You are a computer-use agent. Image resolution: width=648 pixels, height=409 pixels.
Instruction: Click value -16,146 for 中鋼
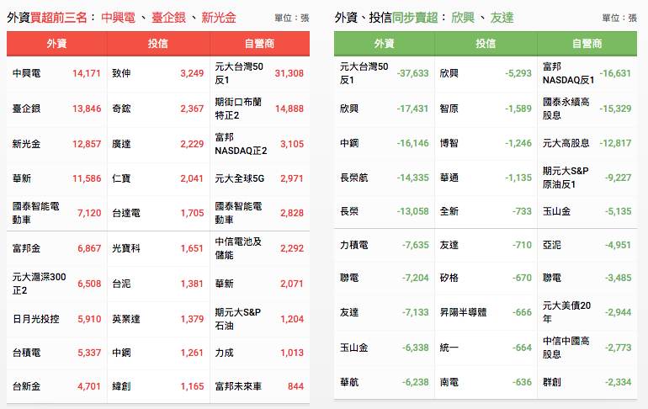(413, 143)
